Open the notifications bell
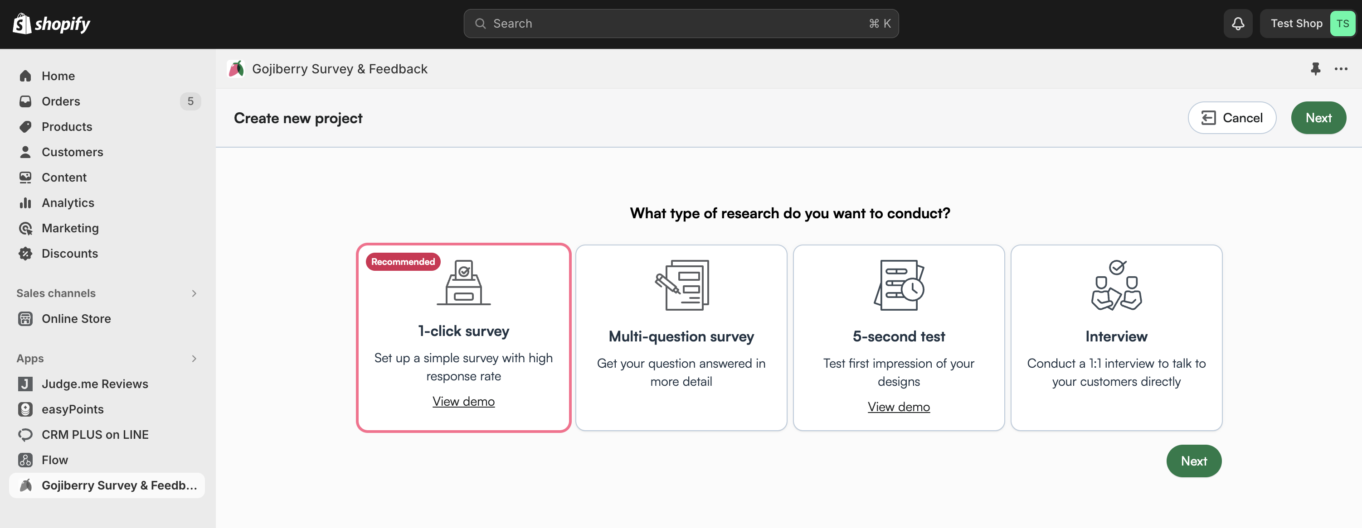This screenshot has width=1362, height=528. (1238, 24)
